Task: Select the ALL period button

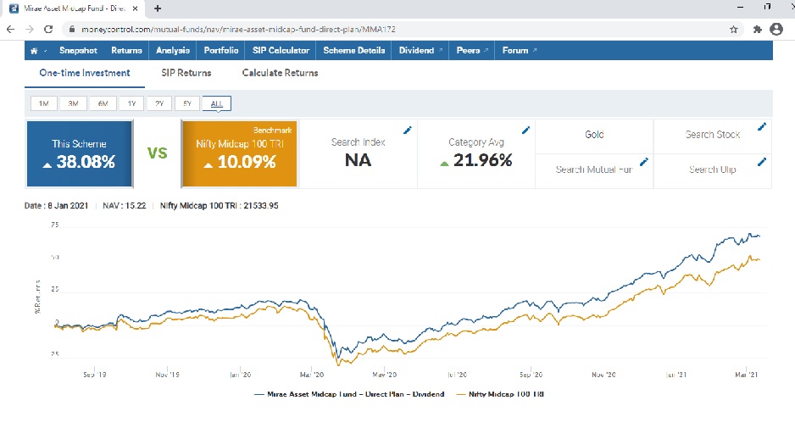Action: coord(216,103)
